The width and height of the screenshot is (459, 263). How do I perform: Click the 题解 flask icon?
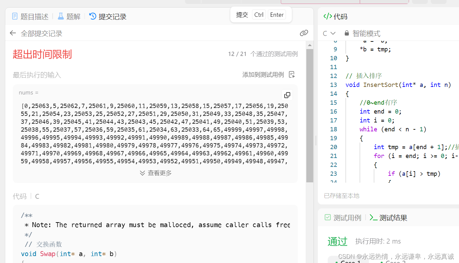[x=61, y=16]
